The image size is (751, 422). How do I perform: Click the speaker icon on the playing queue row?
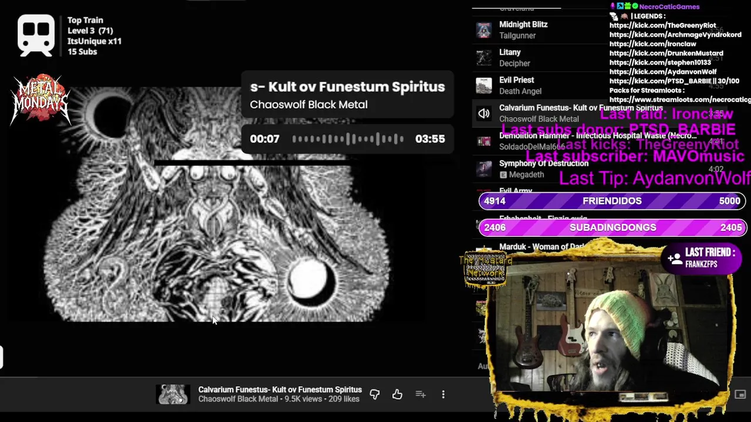coord(483,114)
